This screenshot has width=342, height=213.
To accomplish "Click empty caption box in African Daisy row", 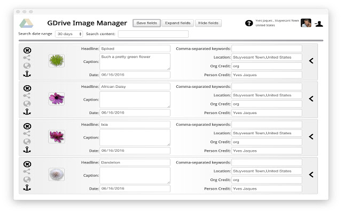I will pos(135,100).
